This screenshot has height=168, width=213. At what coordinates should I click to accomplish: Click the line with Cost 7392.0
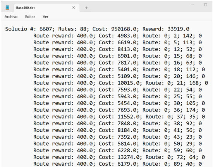coord(117,137)
